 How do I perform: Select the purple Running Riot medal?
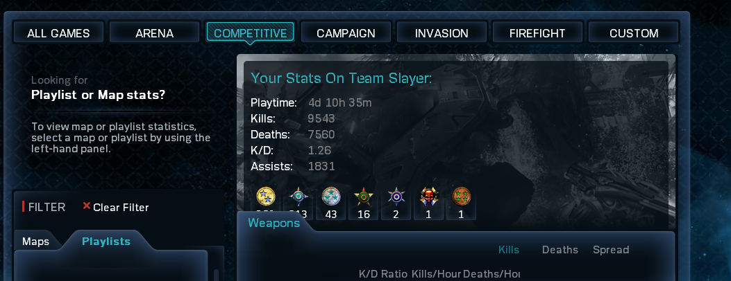(396, 197)
